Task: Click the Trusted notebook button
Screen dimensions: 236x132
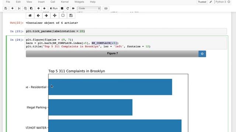Action: click(202, 2)
